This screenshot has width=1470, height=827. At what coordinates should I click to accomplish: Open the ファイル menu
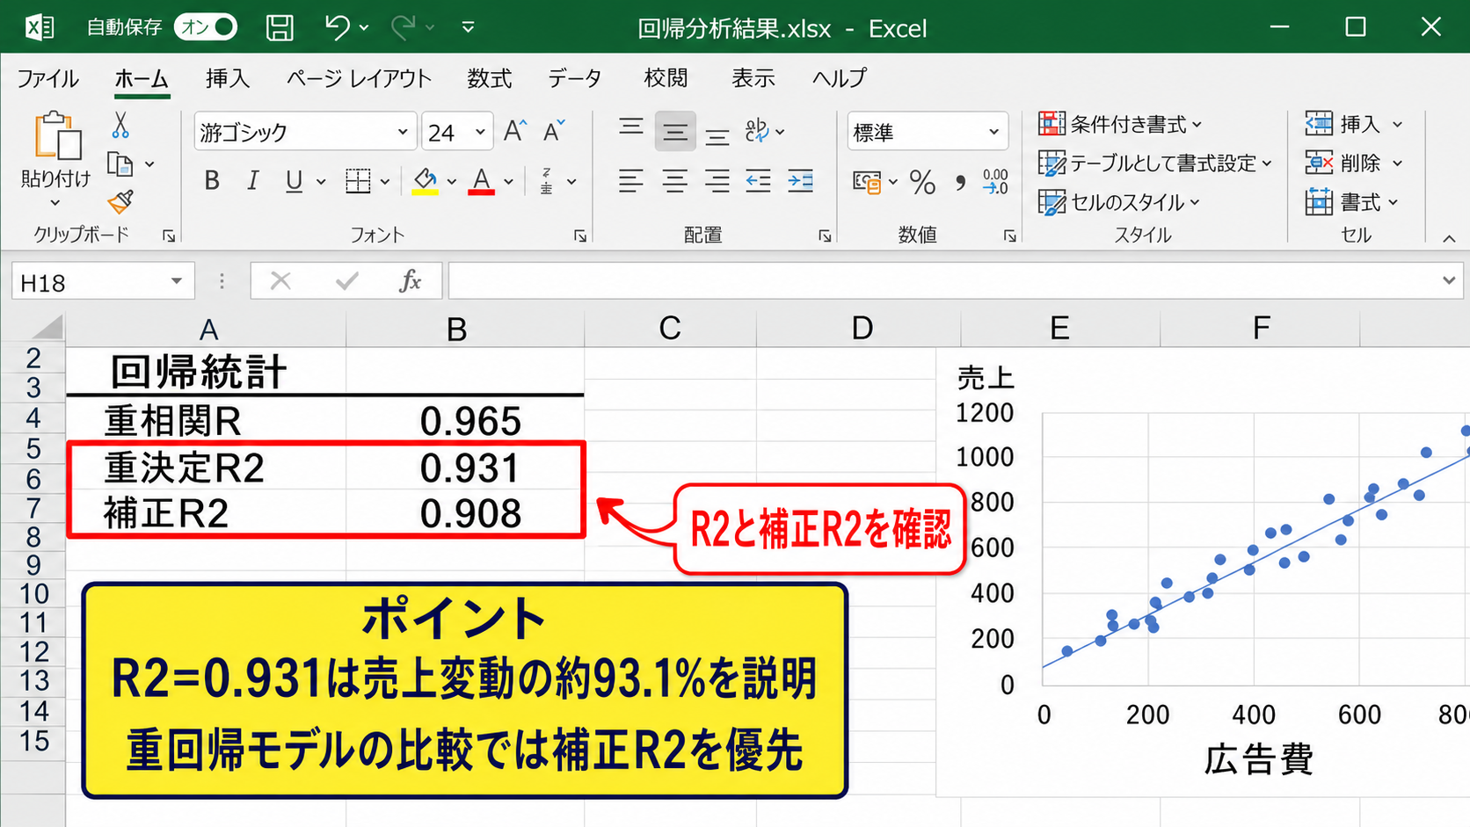point(47,78)
